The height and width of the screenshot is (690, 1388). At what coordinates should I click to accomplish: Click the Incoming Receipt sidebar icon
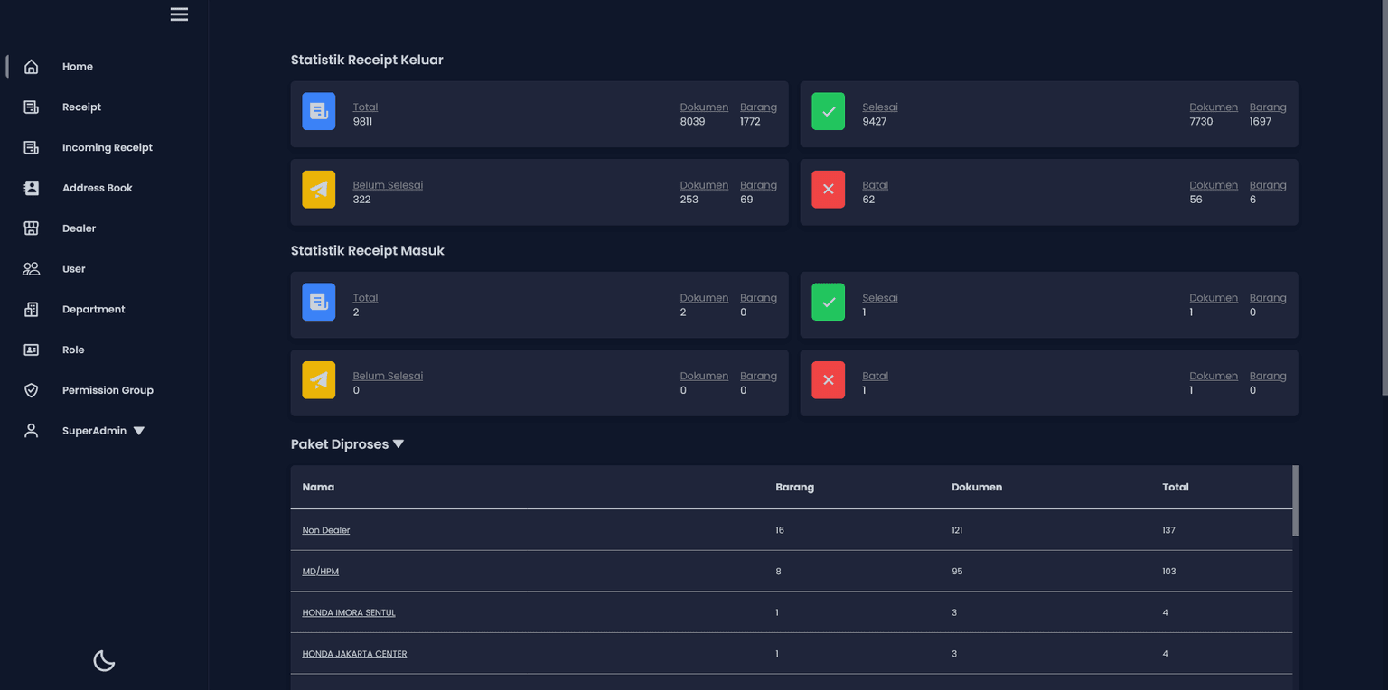[x=31, y=147]
